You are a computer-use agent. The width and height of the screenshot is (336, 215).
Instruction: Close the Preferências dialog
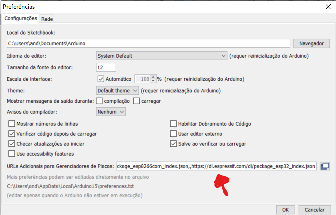pos(328,7)
